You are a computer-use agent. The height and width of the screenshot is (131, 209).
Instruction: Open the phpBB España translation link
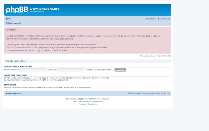tap(97, 102)
